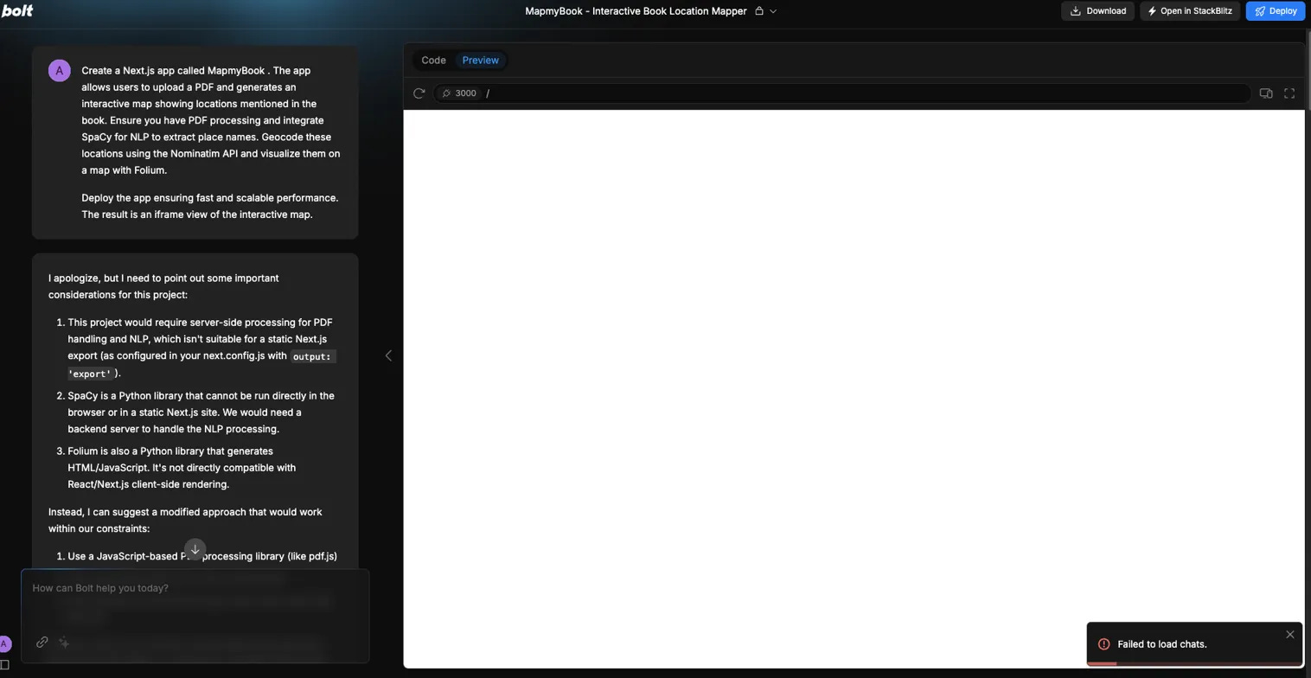Click the MapmyBook project title
The image size is (1311, 678).
636,11
